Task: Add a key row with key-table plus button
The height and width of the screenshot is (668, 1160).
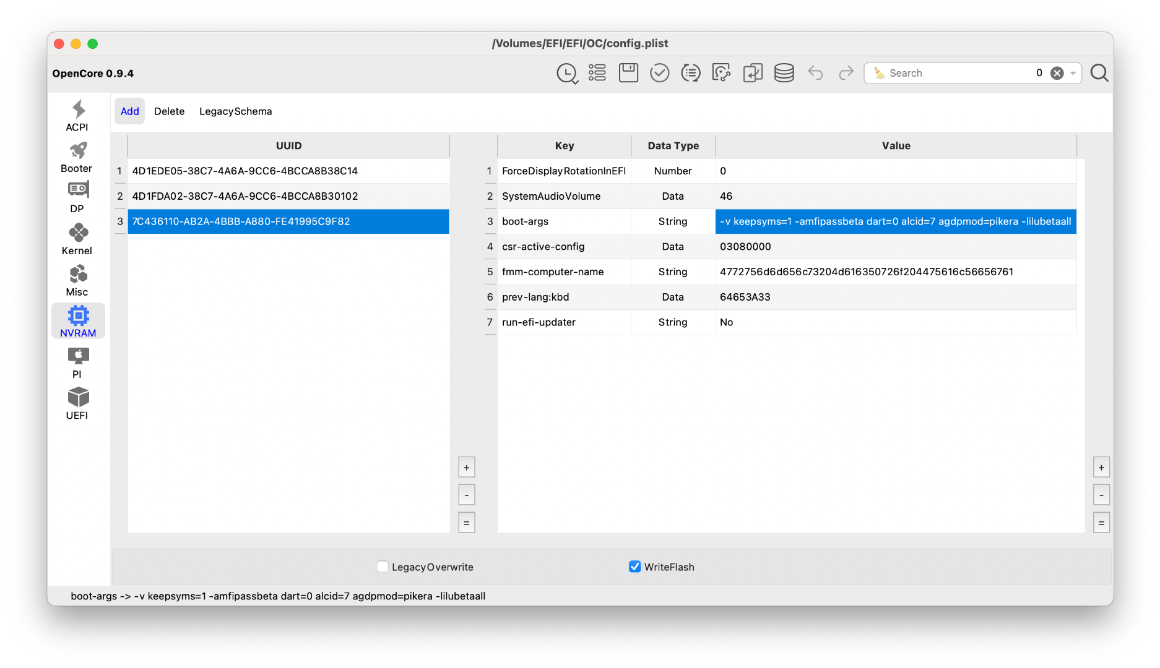Action: pyautogui.click(x=1101, y=468)
